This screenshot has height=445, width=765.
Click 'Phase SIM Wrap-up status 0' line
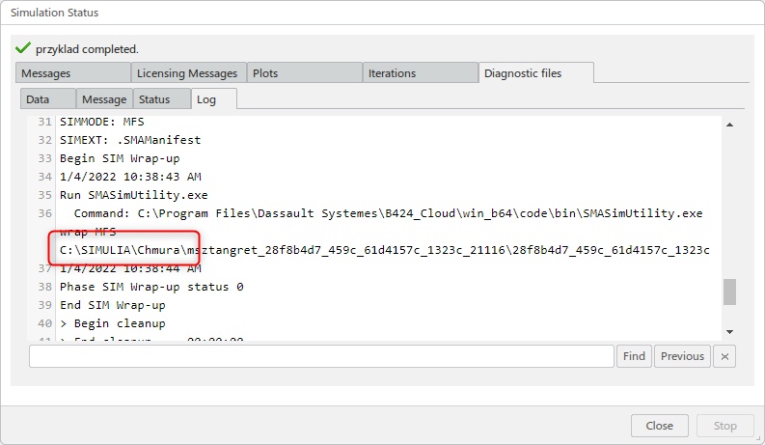pyautogui.click(x=151, y=287)
